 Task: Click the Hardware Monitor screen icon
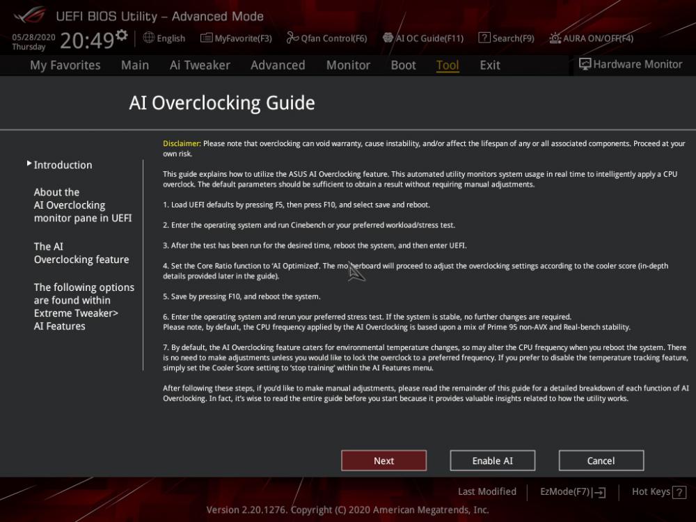point(585,64)
